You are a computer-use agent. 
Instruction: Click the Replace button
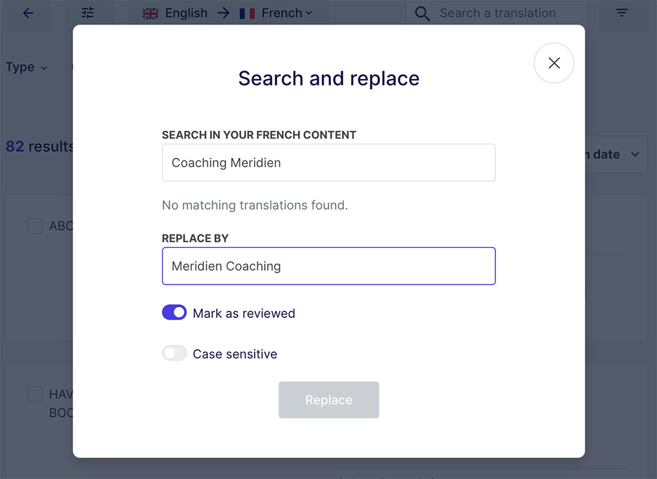click(x=328, y=399)
